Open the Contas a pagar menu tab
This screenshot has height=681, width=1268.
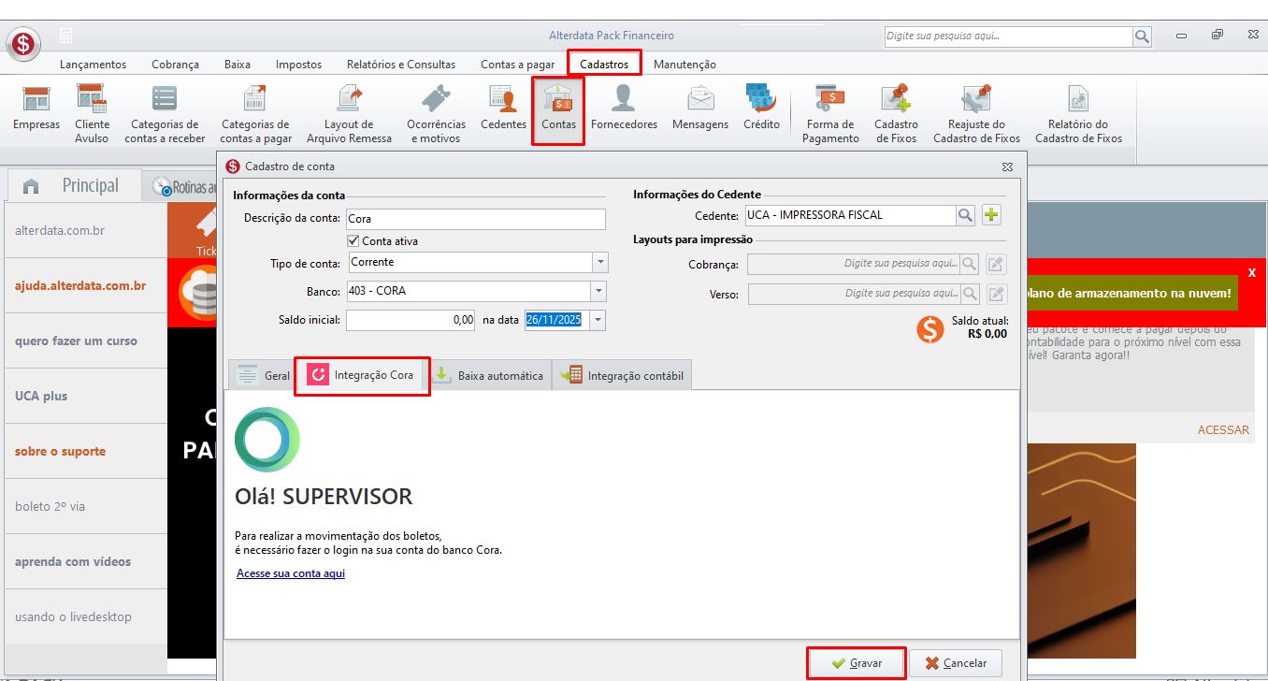point(518,65)
